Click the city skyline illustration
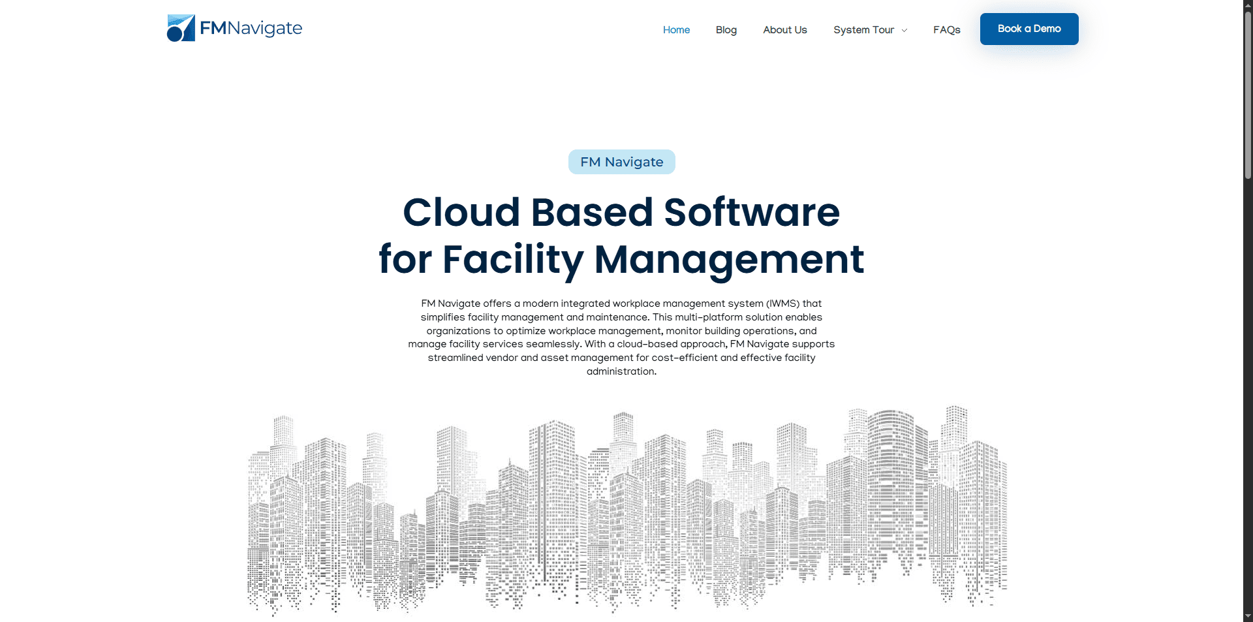1253x622 pixels. pos(626,509)
